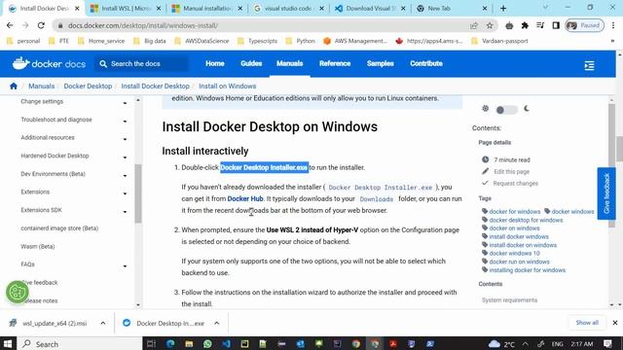Open Microsoft Edge from the taskbar

170,343
